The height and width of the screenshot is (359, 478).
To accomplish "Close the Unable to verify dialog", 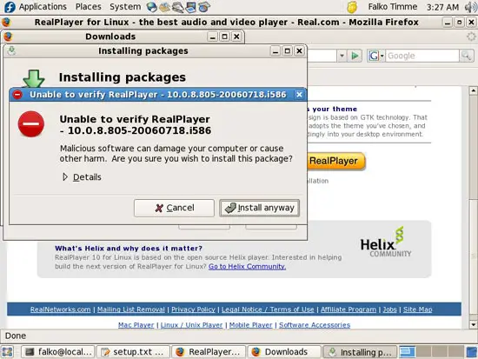I will [299, 95].
